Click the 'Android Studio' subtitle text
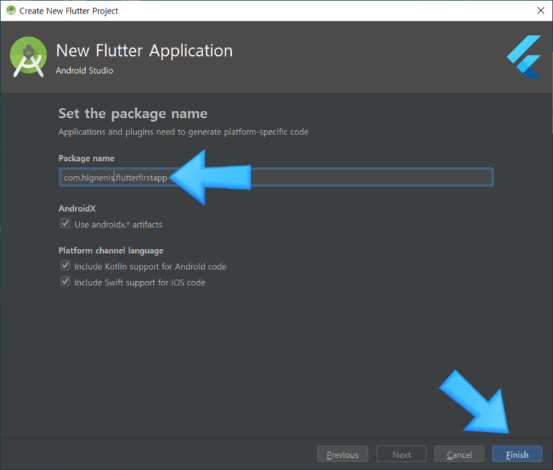553x470 pixels. [x=84, y=71]
